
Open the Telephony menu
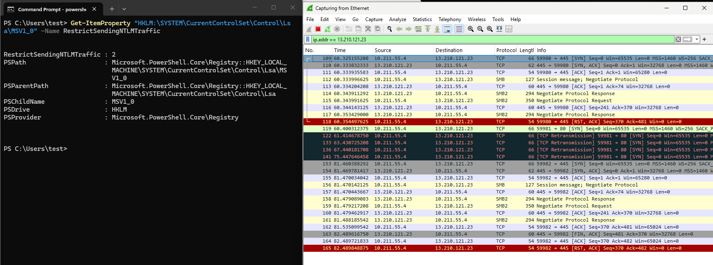450,19
